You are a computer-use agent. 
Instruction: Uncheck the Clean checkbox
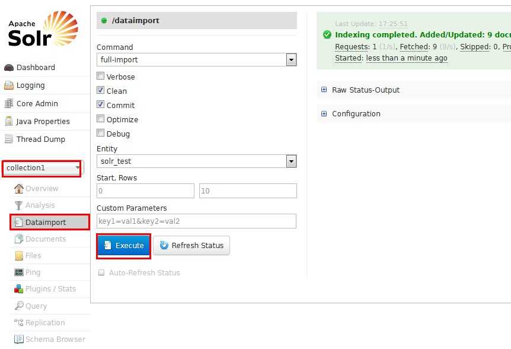coord(101,90)
